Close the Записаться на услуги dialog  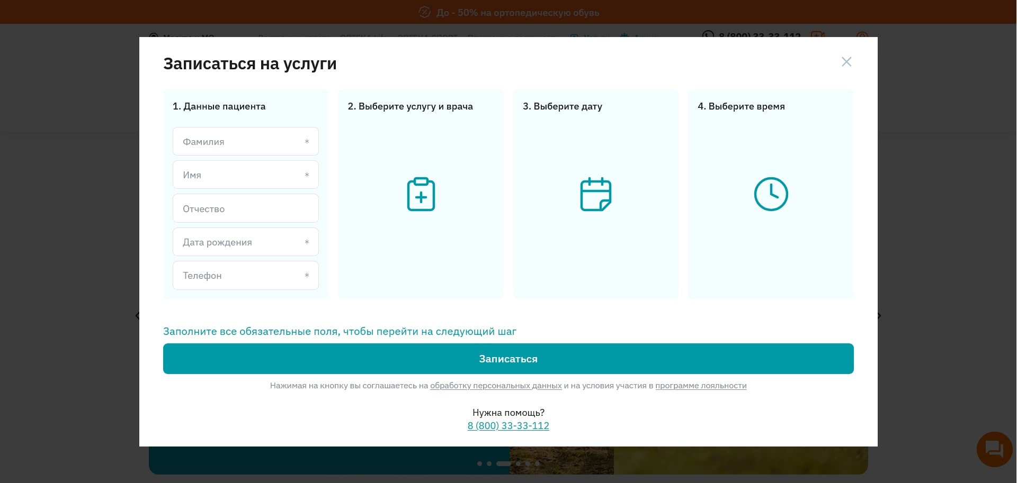pos(846,62)
